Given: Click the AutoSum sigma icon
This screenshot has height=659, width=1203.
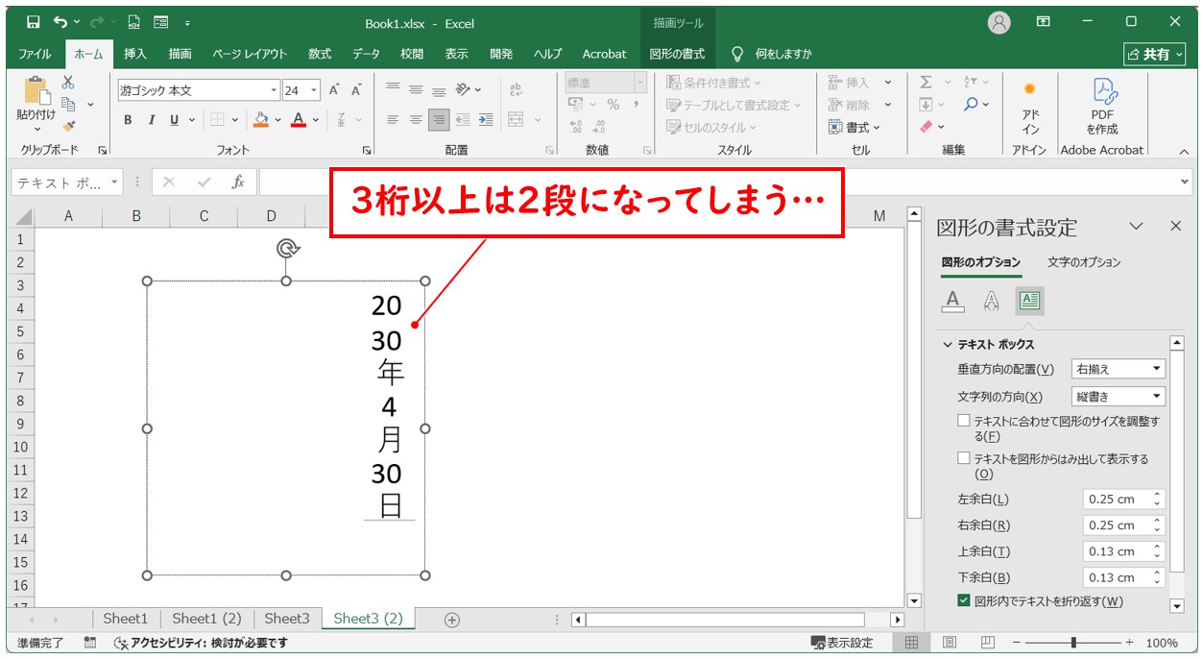Looking at the screenshot, I should pos(926,83).
